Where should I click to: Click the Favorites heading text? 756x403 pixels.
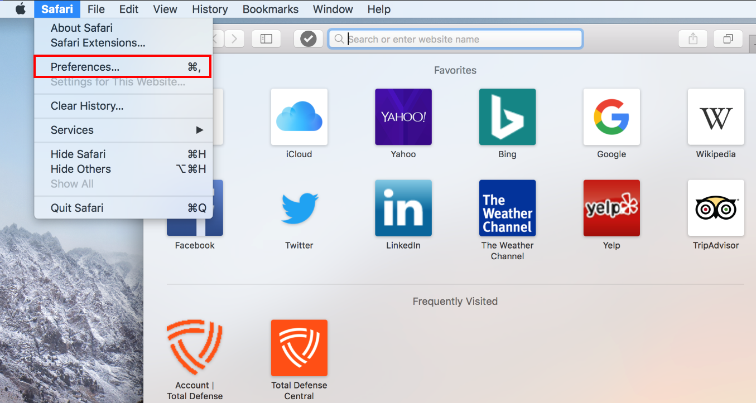click(x=455, y=70)
